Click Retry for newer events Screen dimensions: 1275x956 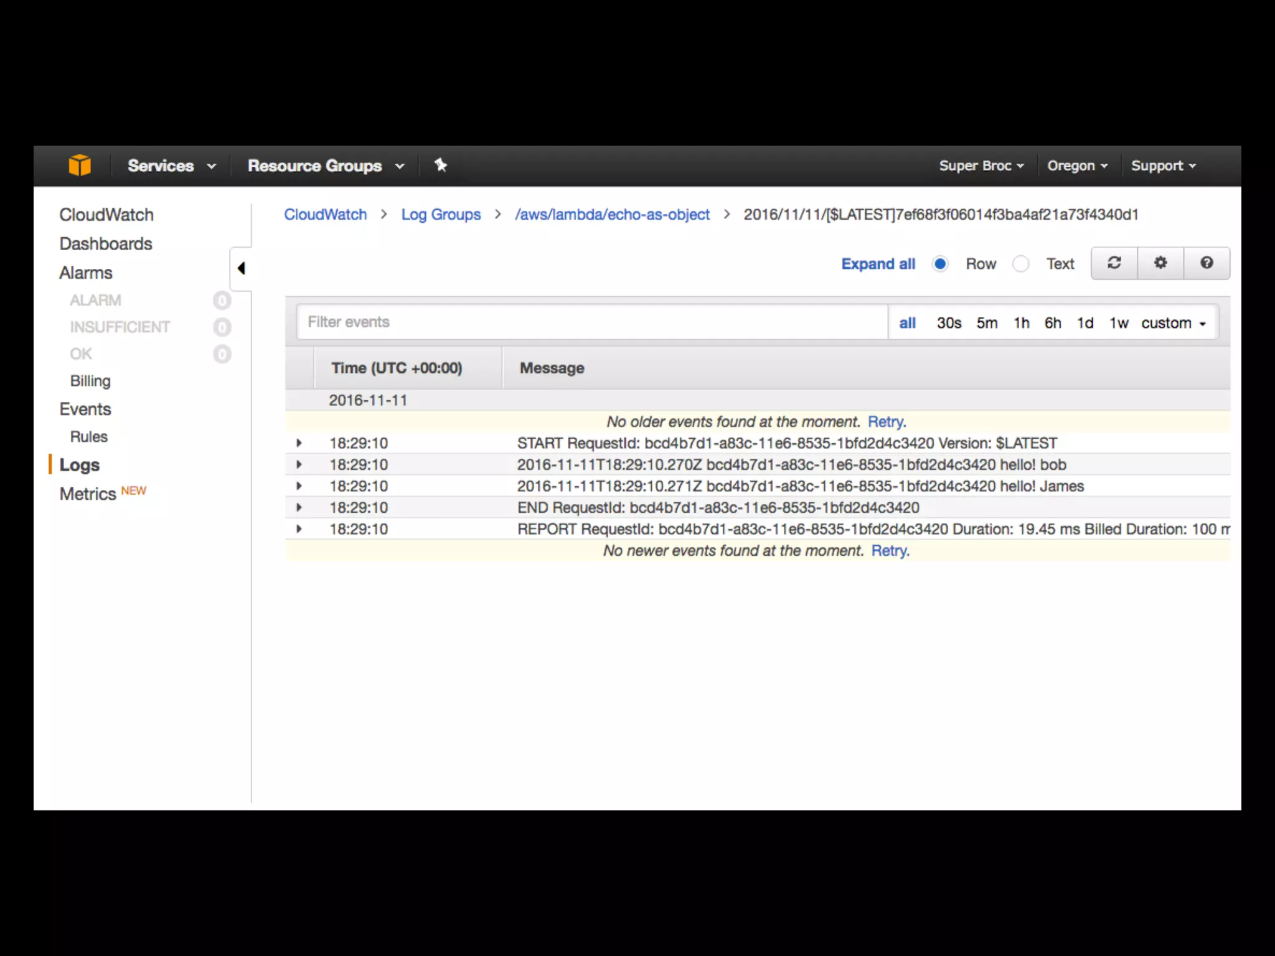[x=890, y=551]
